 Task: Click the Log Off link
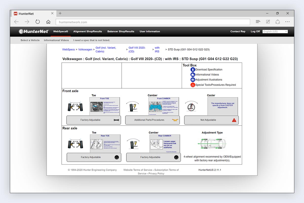point(255,31)
